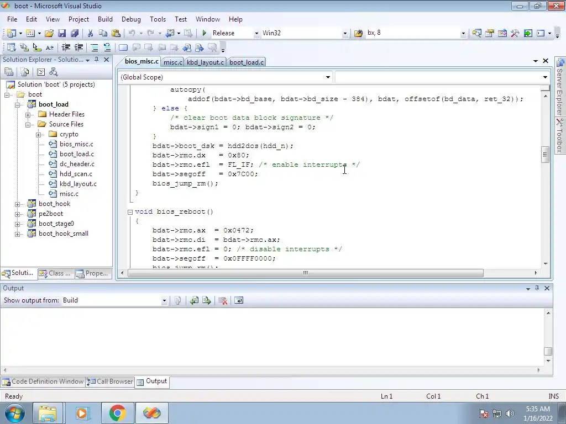Open the Debug menu
Screen dimensions: 566x424
tap(131, 19)
